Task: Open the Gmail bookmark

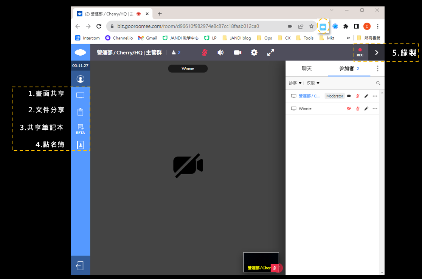Action: pos(147,38)
